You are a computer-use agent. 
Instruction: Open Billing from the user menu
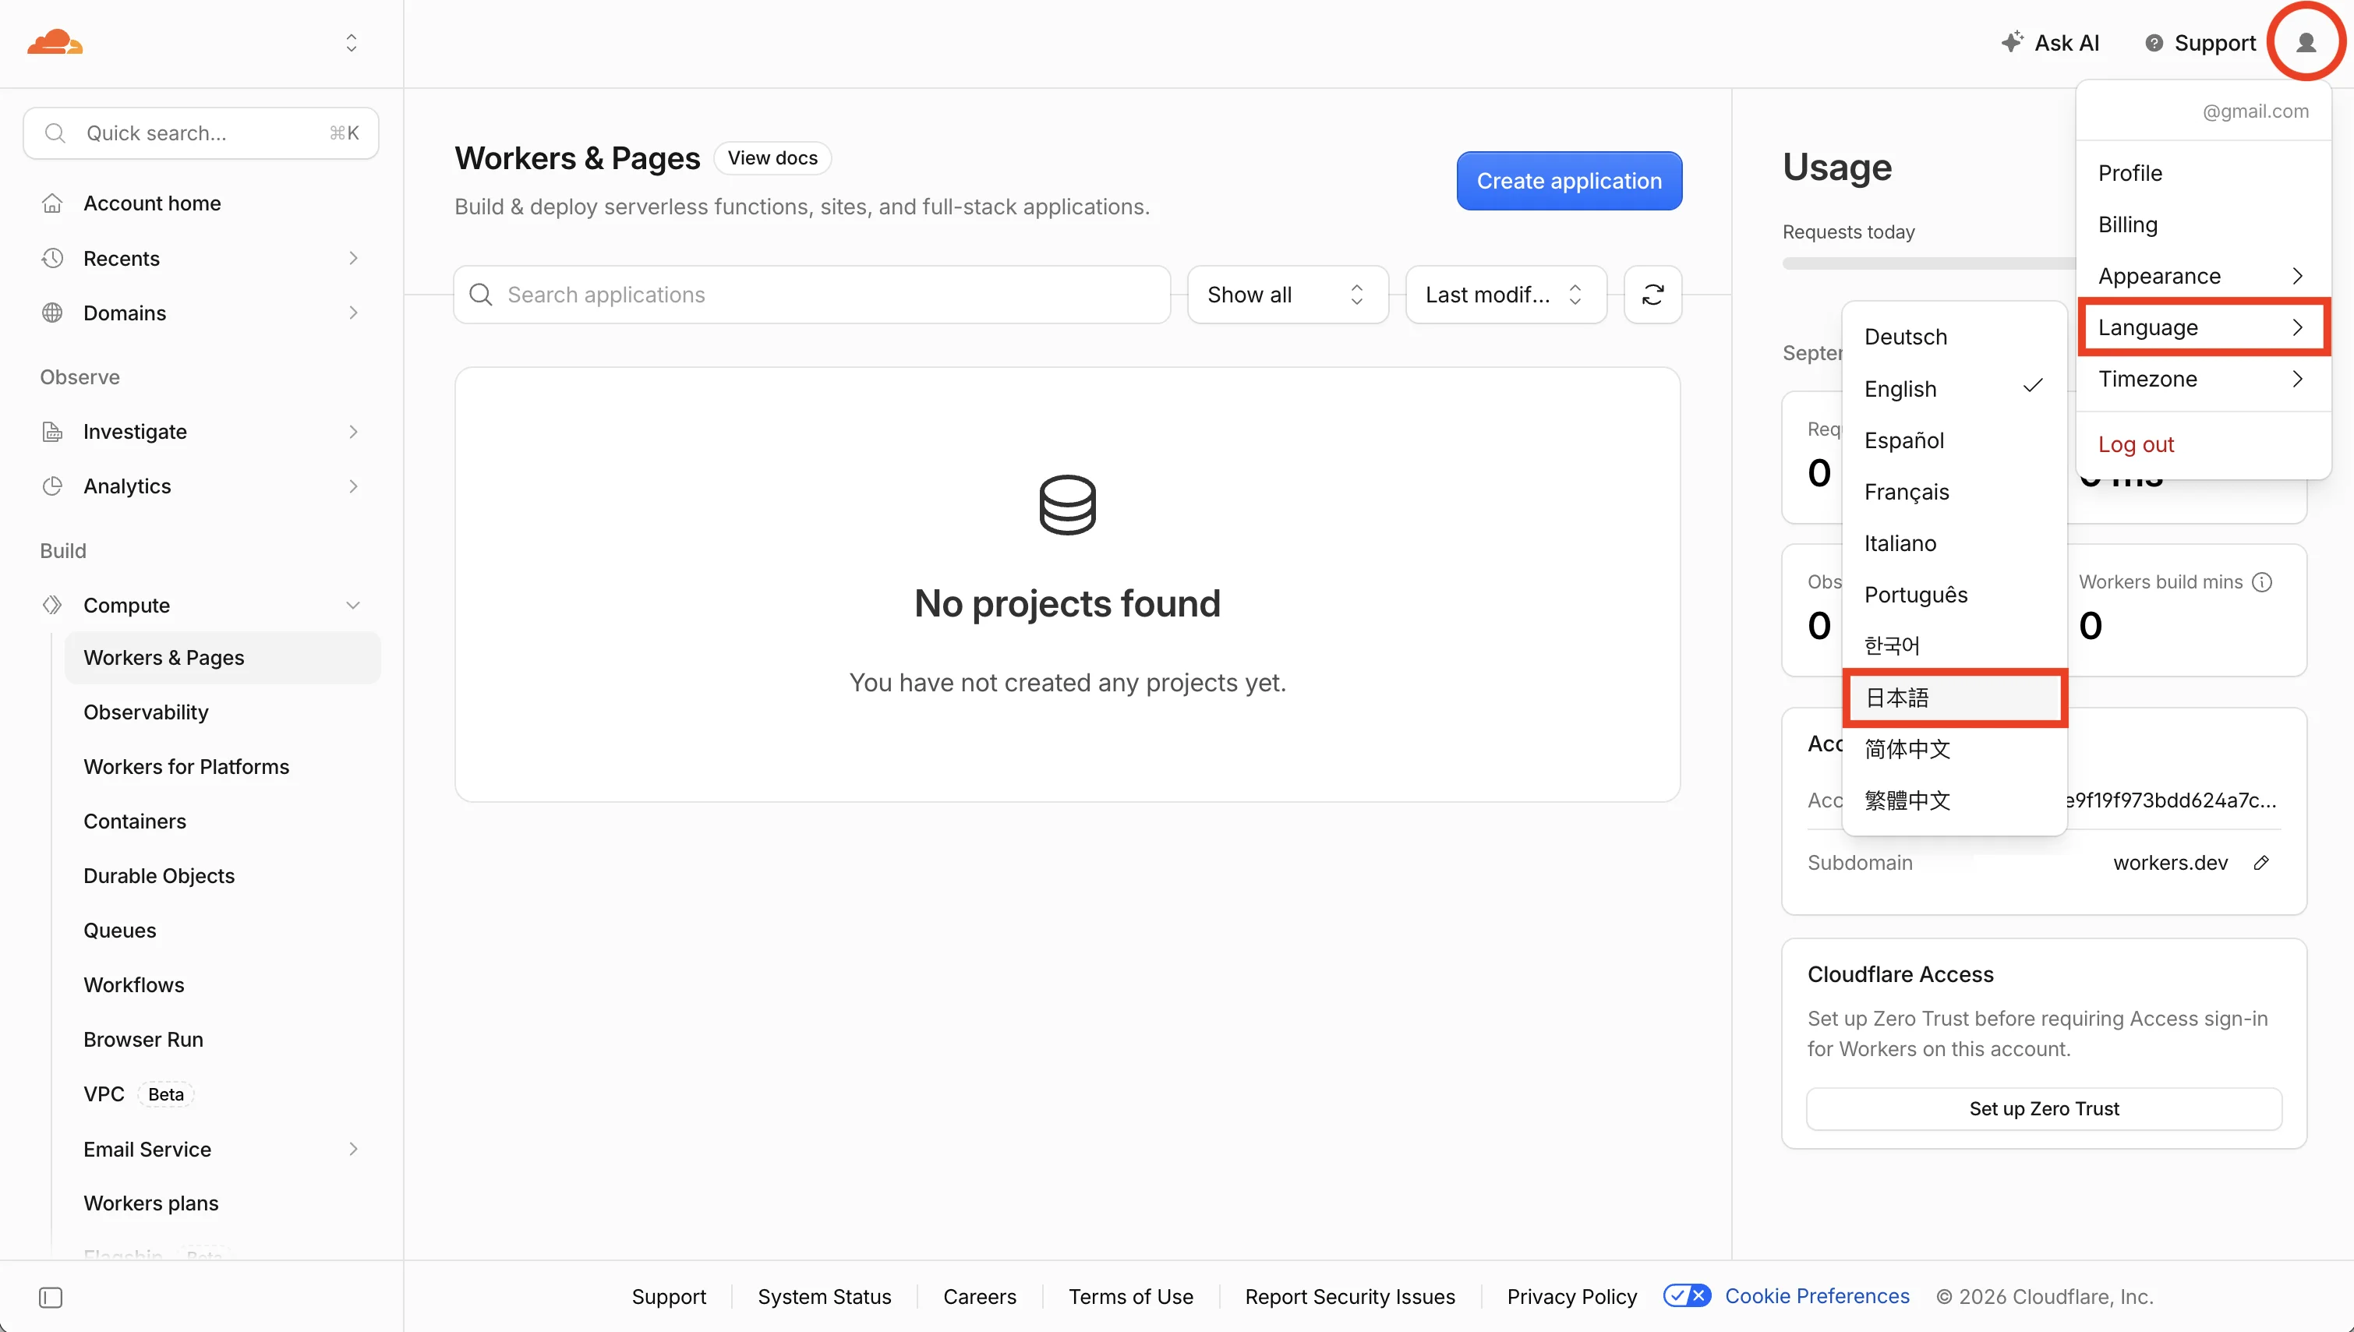(x=2204, y=224)
